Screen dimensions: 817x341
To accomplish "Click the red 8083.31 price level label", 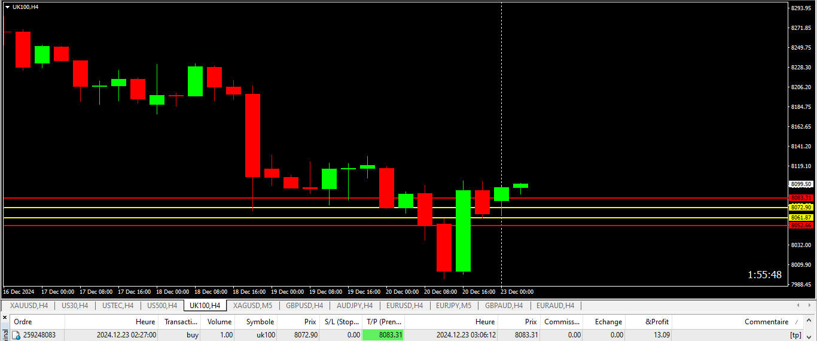I will coord(800,198).
